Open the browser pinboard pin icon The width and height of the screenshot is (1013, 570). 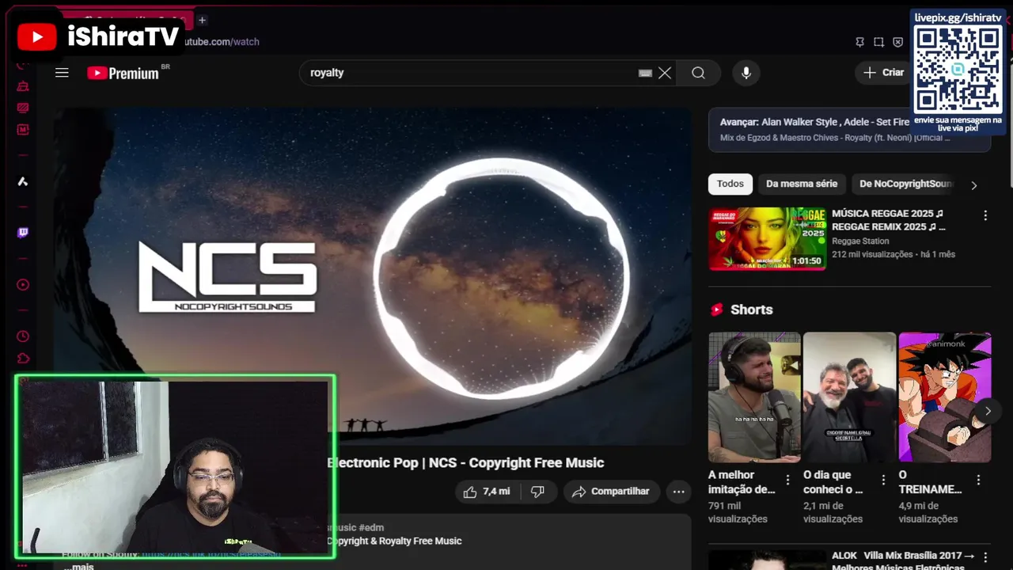coord(859,42)
